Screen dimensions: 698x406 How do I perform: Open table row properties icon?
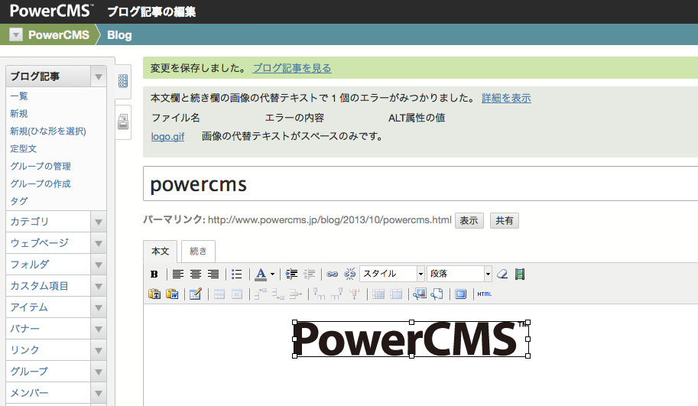pyautogui.click(x=219, y=294)
